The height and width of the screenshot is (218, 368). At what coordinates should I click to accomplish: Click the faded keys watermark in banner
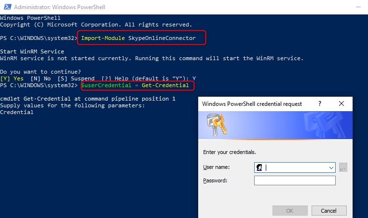pyautogui.click(x=325, y=125)
